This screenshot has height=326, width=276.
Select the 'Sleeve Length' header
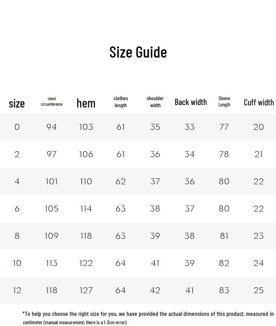coord(224,102)
